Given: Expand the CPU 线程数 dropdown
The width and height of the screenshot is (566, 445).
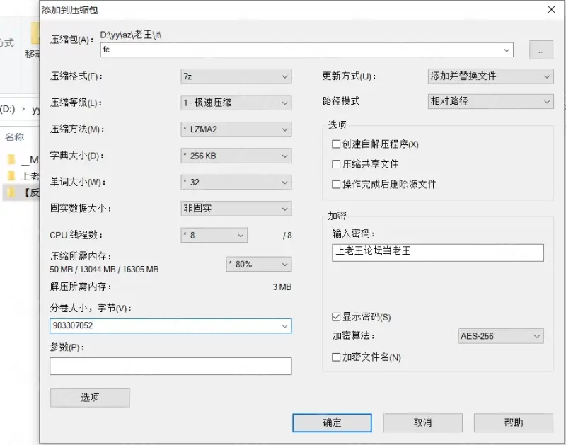Looking at the screenshot, I should click(214, 236).
